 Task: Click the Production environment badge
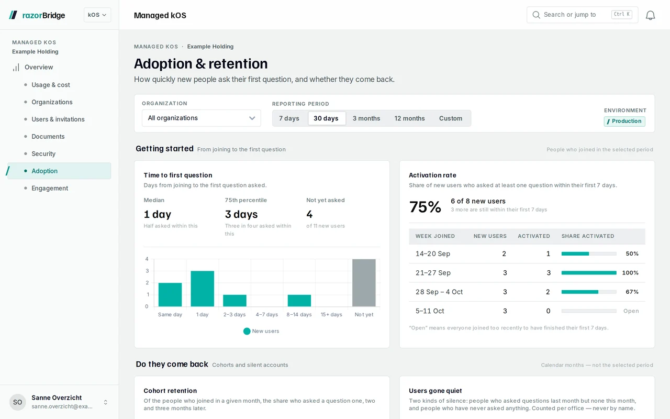(x=624, y=121)
